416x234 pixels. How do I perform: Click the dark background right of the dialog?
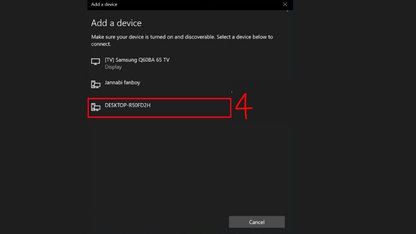point(354,118)
